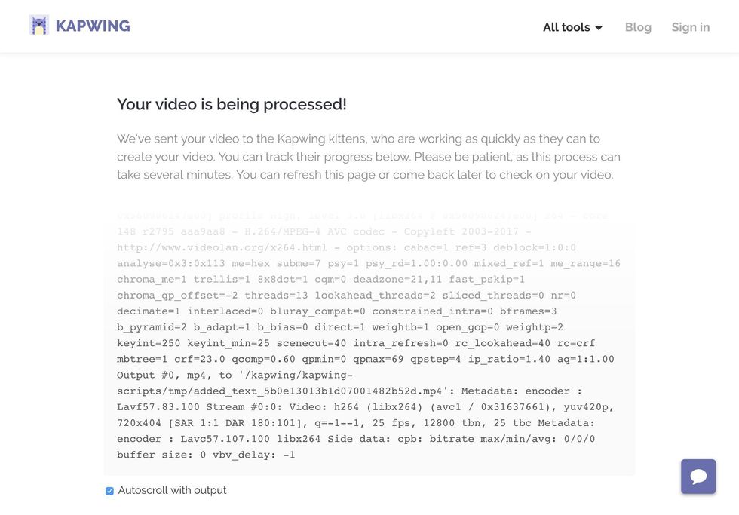Click the "Autoscroll with output" label

click(x=172, y=490)
